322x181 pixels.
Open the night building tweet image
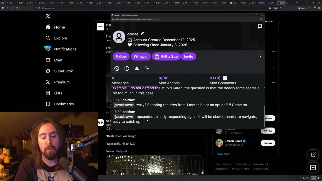[155, 165]
